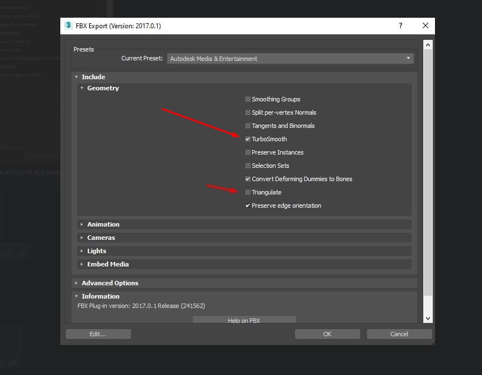Click the question mark help button in the title bar
The height and width of the screenshot is (375, 482).
point(401,25)
